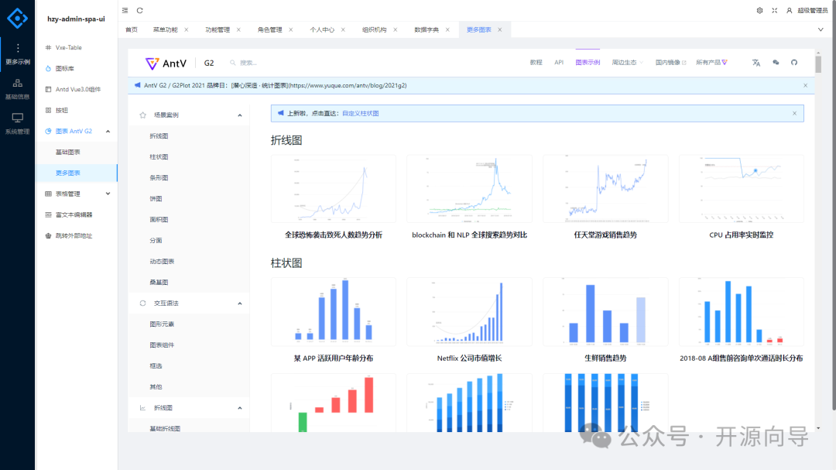Close the 功能管理 tab
Screen dimensions: 836x470
(238, 30)
